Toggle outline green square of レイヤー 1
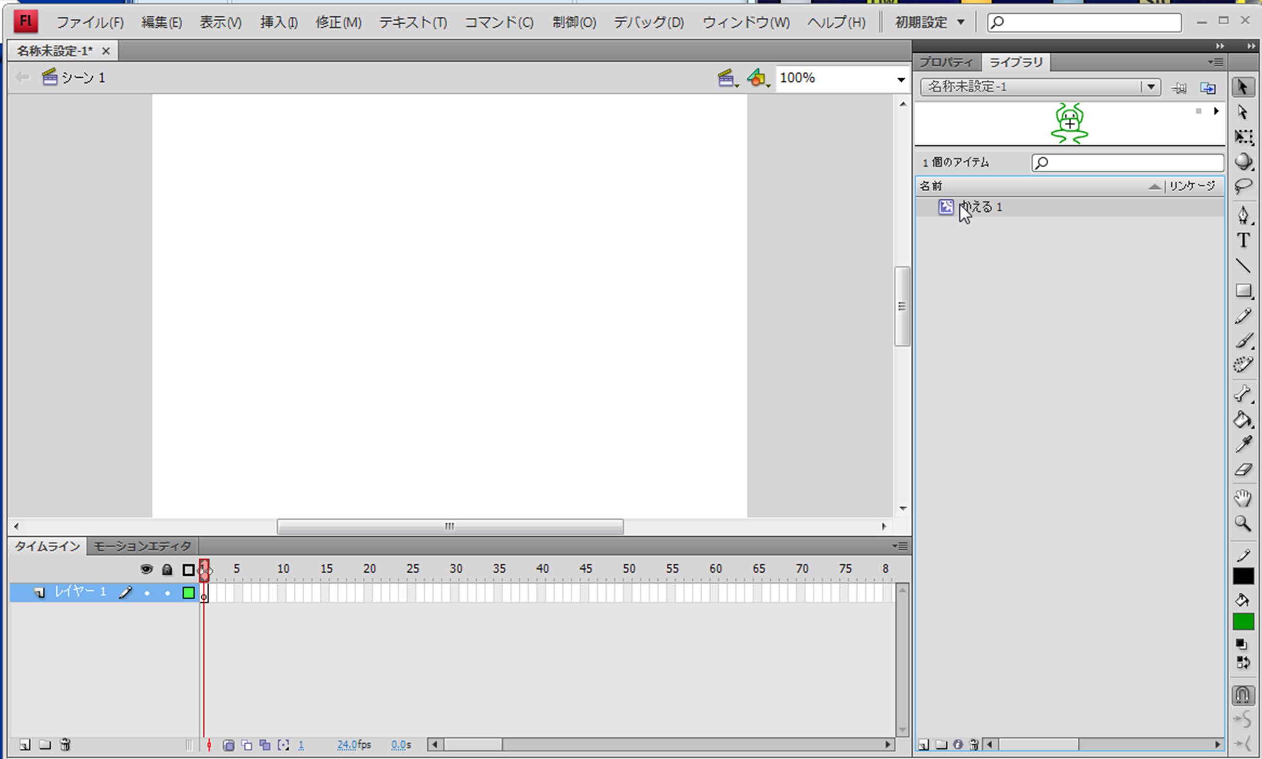Viewport: 1262px width, 759px height. [x=189, y=593]
